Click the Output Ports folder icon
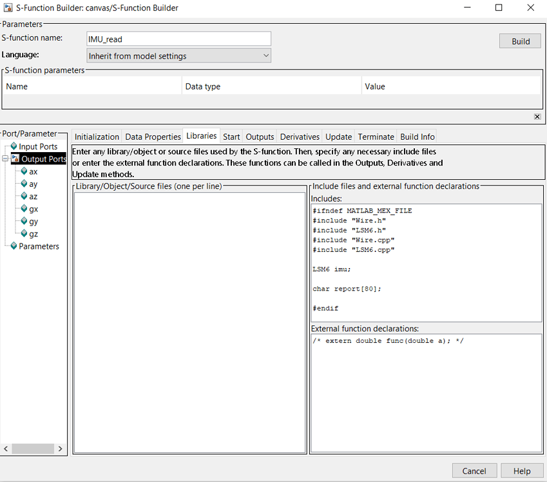The height and width of the screenshot is (482, 547). tap(14, 159)
